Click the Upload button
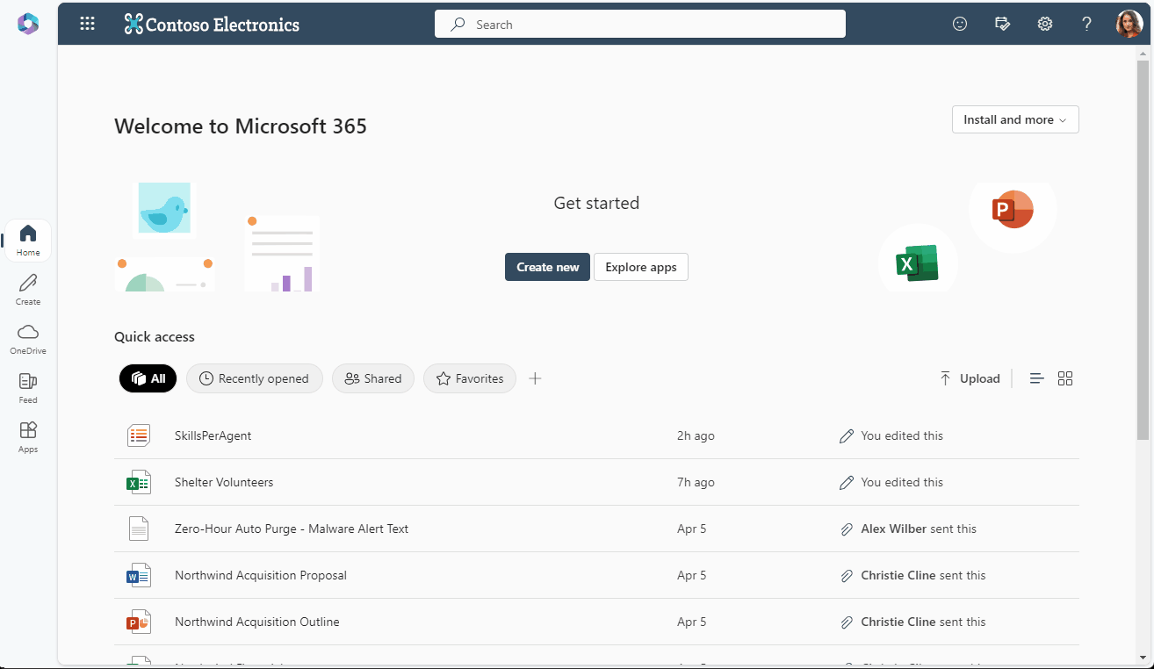The width and height of the screenshot is (1154, 669). click(970, 378)
